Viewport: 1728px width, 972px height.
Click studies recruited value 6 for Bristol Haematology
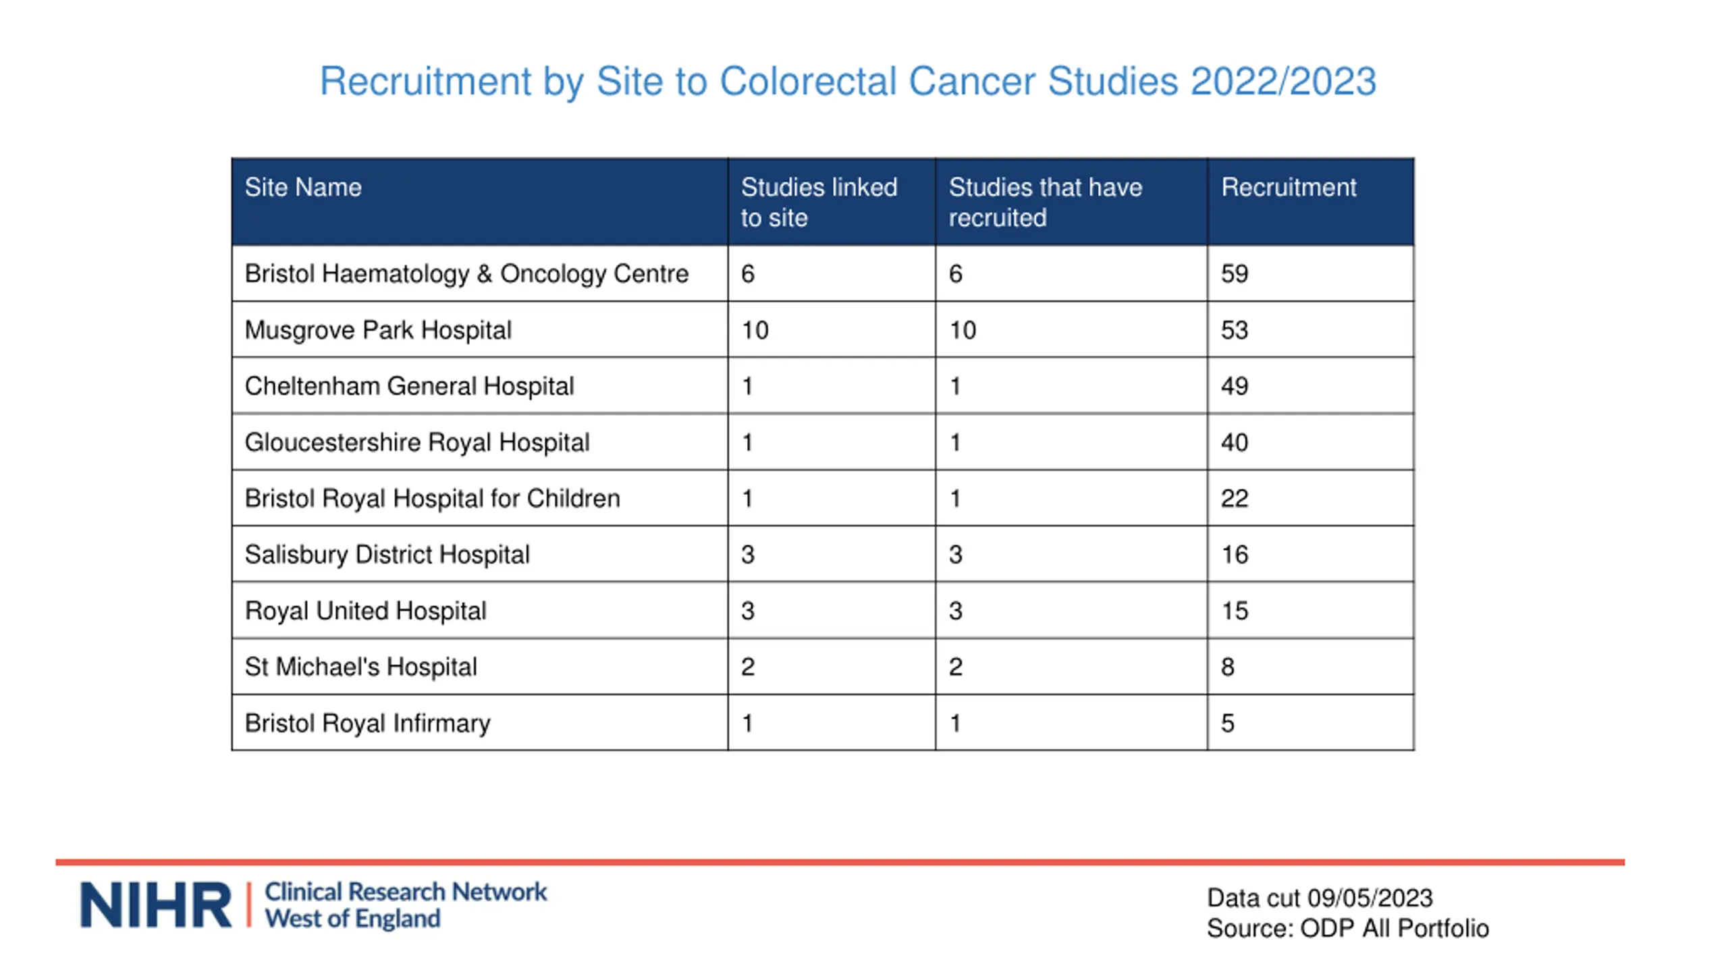click(955, 274)
